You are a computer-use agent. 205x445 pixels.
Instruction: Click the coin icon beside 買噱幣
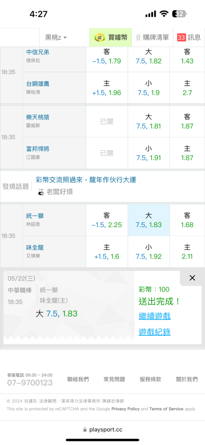tap(99, 37)
